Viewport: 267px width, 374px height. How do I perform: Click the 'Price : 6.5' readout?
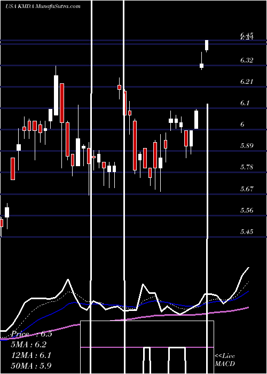click(32, 334)
